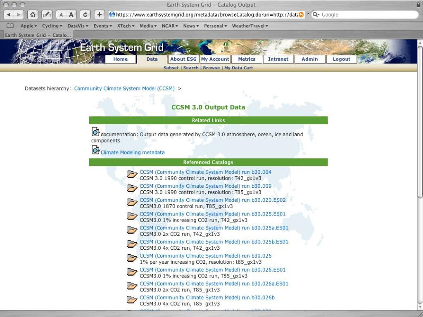The width and height of the screenshot is (423, 317).
Task: Open the Metrics tab
Action: pyautogui.click(x=247, y=59)
